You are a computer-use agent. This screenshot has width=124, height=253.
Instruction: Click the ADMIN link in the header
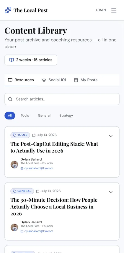101,10
